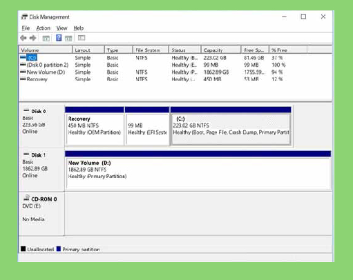
Task: Select the New Volume (D:) partition block
Action: [x=198, y=170]
